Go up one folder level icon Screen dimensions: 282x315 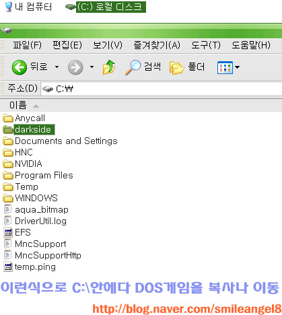(109, 67)
